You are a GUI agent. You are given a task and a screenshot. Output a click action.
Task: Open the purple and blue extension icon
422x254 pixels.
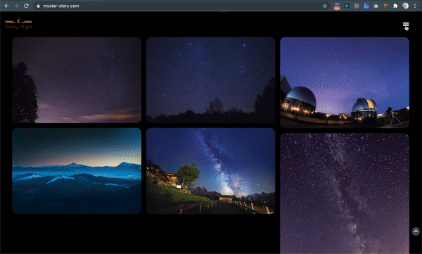point(366,6)
